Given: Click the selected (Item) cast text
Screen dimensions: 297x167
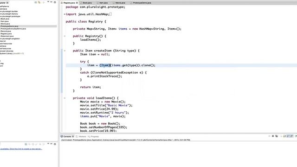Looking at the screenshot, I should coord(105,65).
